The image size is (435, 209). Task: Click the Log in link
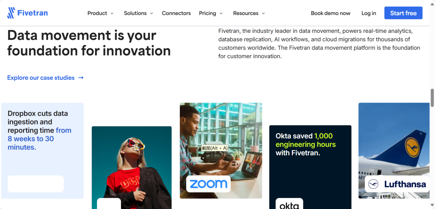pyautogui.click(x=369, y=13)
